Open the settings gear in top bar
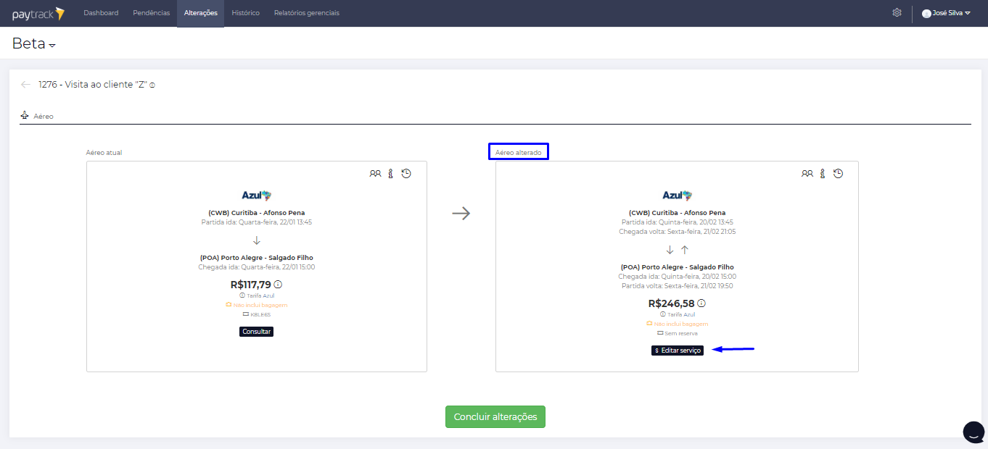 [x=897, y=13]
